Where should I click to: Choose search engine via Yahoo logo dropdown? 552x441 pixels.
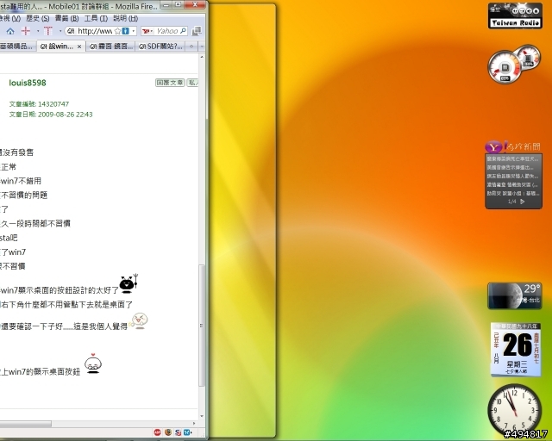tap(147, 31)
